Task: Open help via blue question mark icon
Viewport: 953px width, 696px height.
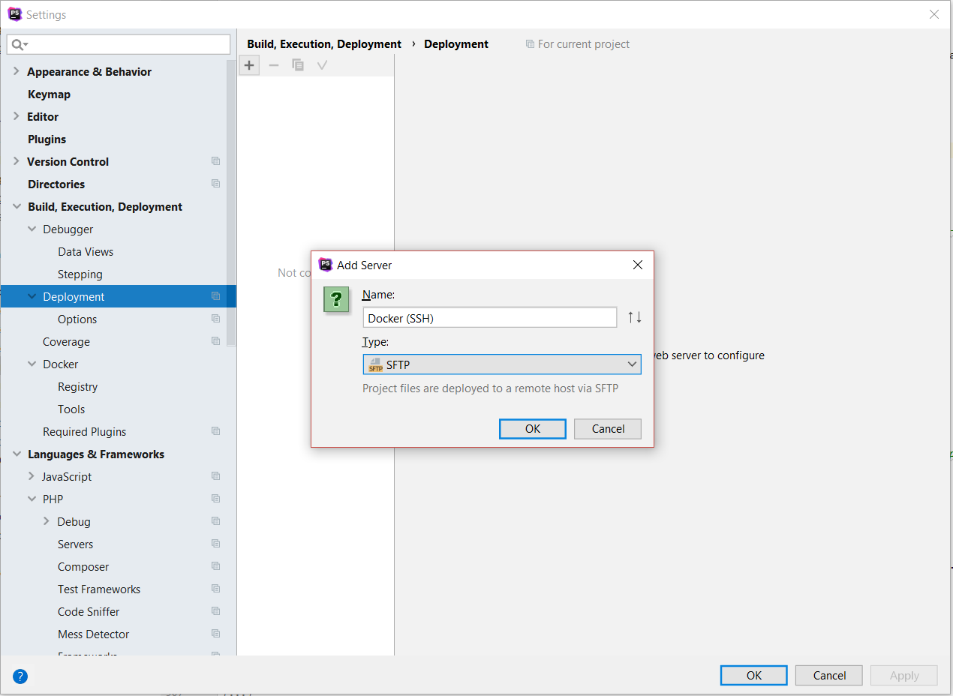Action: pos(20,676)
